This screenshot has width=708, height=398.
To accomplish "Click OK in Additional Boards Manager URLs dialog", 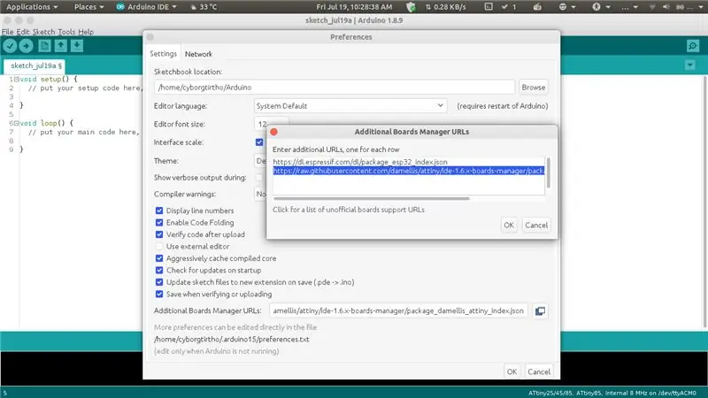I will coord(509,226).
